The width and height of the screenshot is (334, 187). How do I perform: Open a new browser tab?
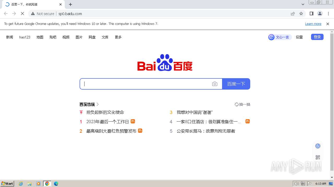tap(70, 4)
